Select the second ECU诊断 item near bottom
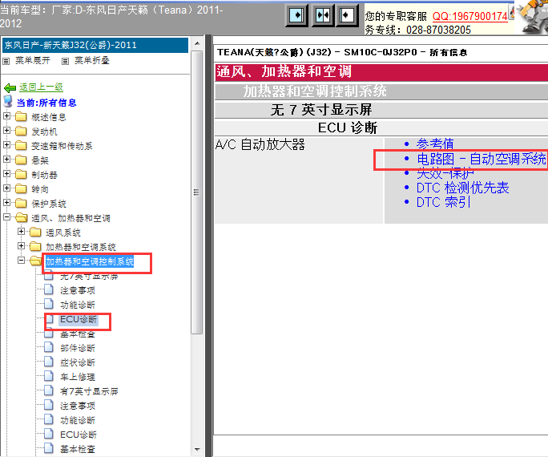This screenshot has height=457, width=548. [79, 435]
